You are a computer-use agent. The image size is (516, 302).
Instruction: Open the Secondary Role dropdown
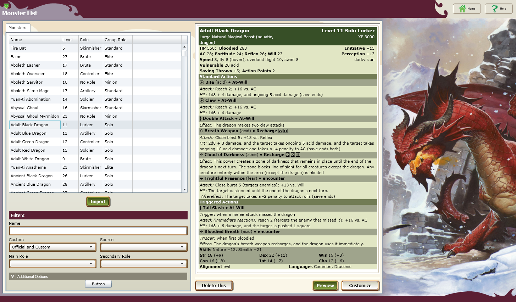pos(144,264)
